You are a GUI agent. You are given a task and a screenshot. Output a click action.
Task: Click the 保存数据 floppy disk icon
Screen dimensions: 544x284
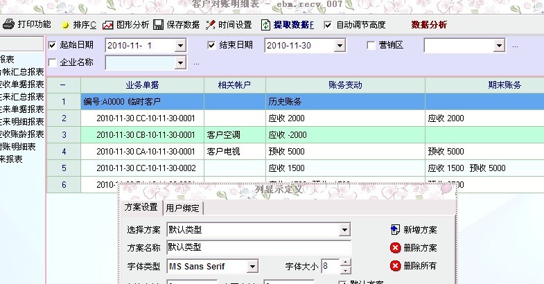[158, 25]
